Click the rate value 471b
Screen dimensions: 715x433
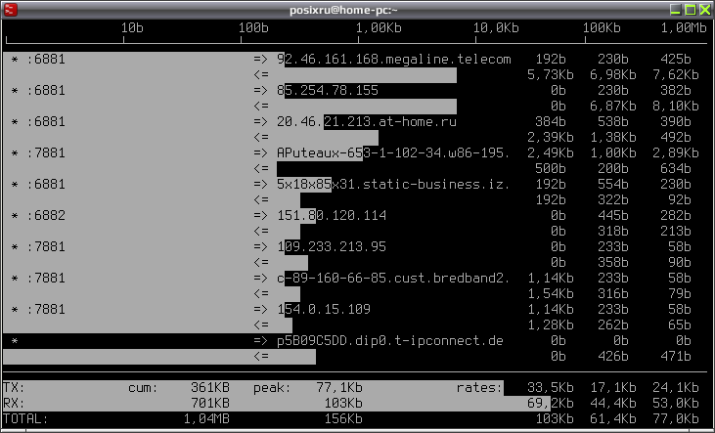(x=676, y=357)
